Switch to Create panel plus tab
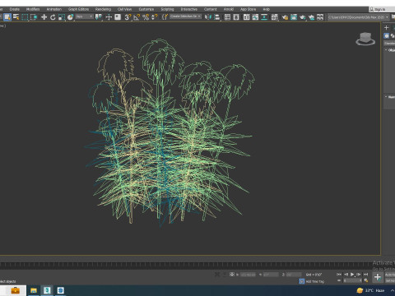The width and height of the screenshot is (395, 296). click(387, 27)
